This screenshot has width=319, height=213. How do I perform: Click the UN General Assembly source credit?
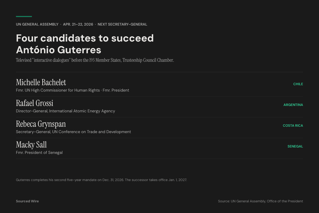[x=260, y=201]
